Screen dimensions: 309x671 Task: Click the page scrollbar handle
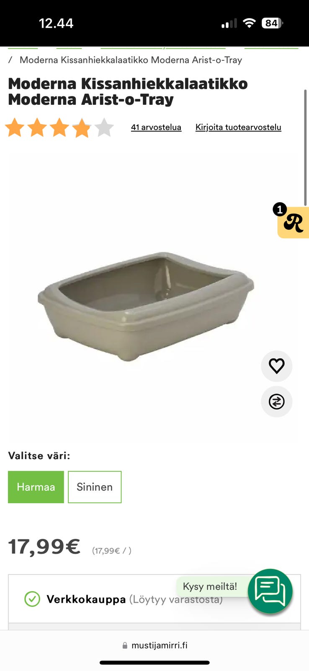305,147
